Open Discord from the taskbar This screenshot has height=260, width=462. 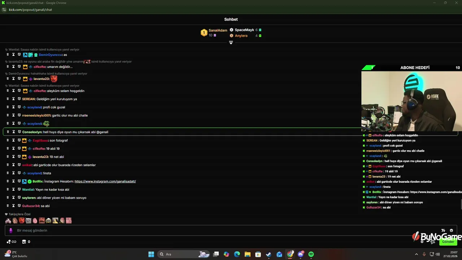tap(301, 254)
